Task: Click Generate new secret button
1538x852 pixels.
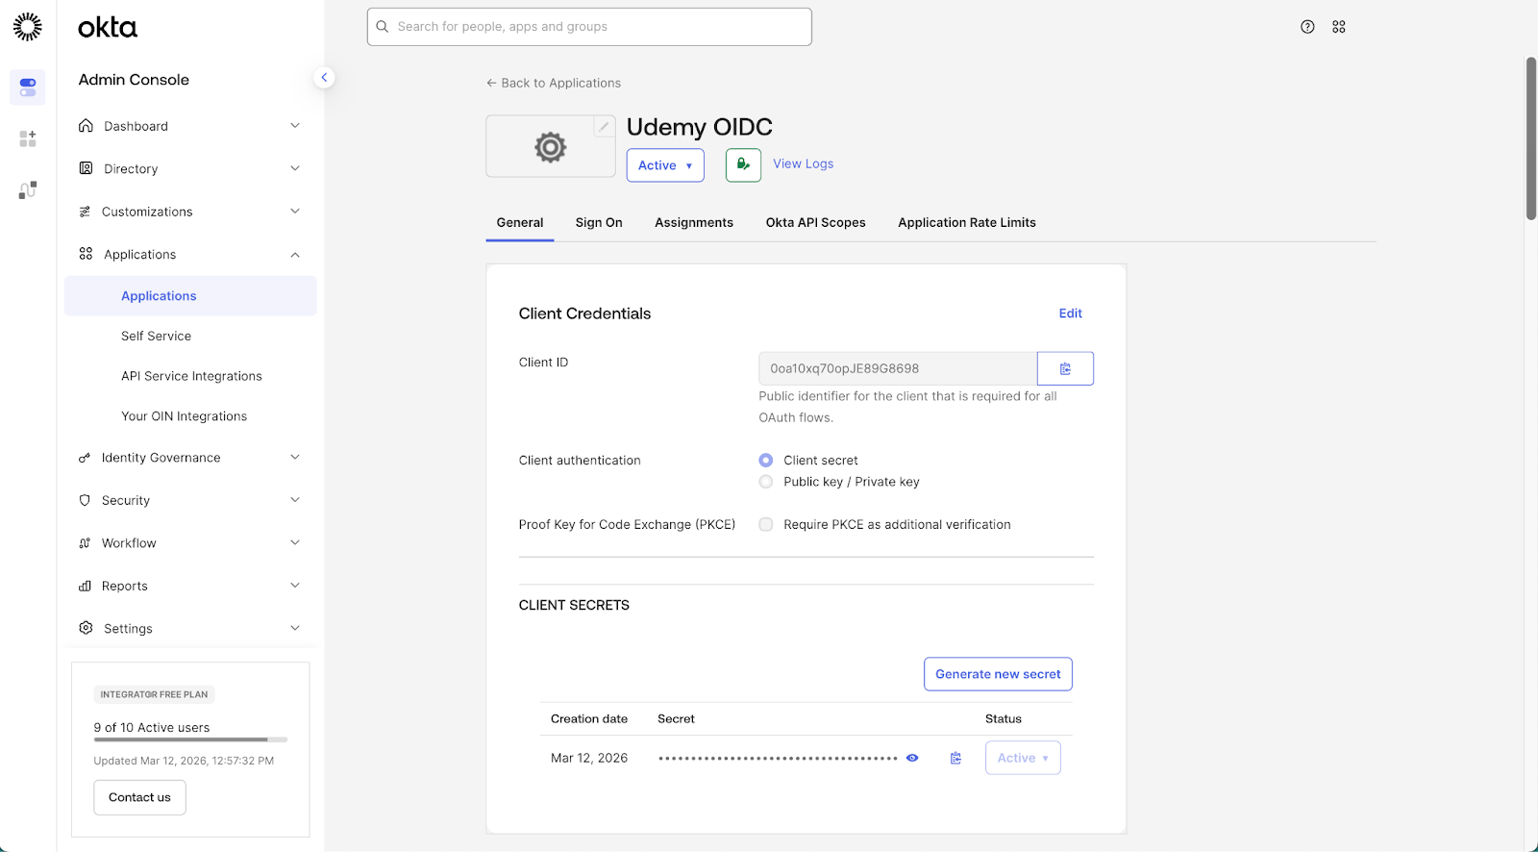Action: [998, 674]
